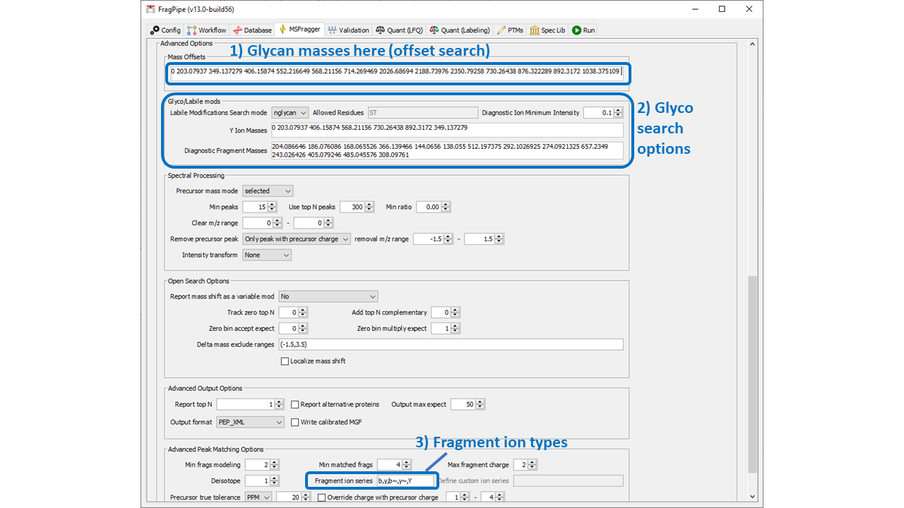This screenshot has width=904, height=508.
Task: Click the Report top N field
Action: (245, 404)
